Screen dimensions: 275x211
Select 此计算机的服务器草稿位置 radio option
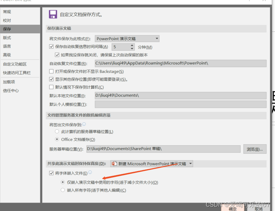(57, 132)
